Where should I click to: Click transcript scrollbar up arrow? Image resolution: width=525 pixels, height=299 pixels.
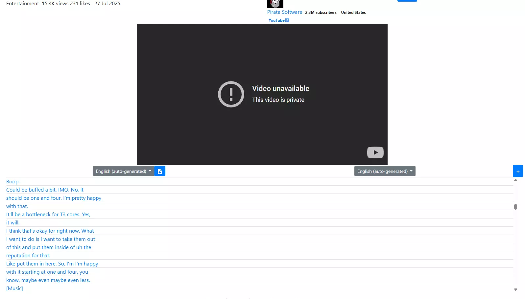515,180
